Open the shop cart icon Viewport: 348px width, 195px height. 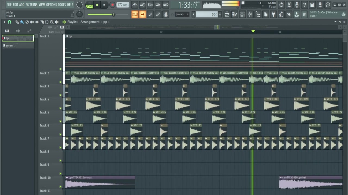[x=304, y=14]
